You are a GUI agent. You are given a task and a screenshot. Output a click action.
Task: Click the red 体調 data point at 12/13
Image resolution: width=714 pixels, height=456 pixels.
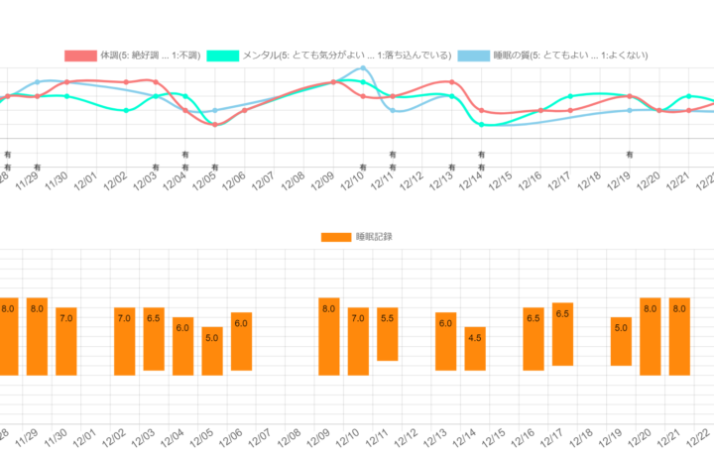(x=452, y=82)
